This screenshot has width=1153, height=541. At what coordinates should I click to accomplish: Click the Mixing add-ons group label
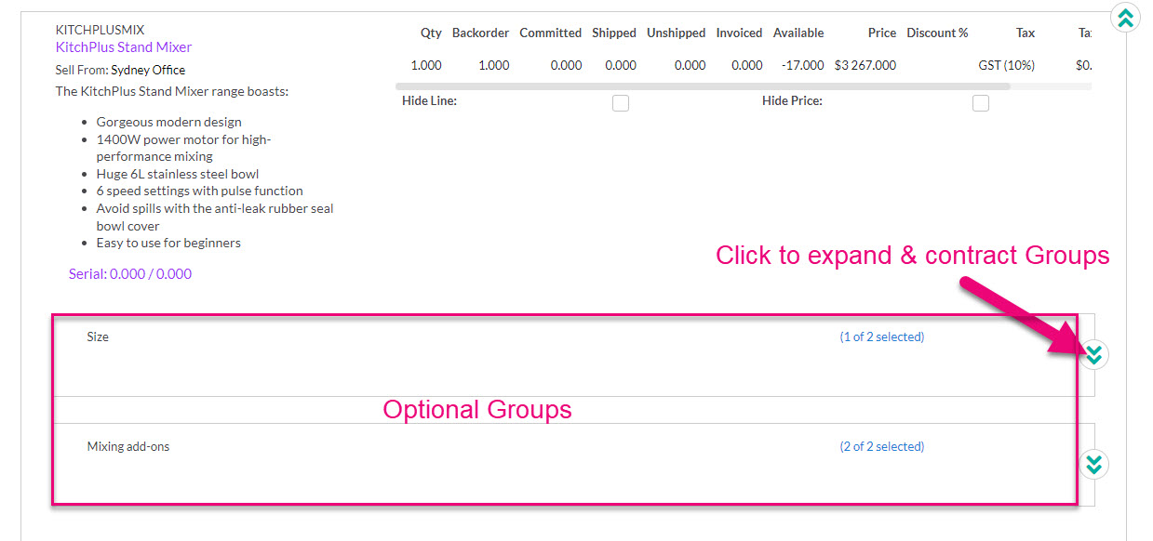pyautogui.click(x=128, y=447)
